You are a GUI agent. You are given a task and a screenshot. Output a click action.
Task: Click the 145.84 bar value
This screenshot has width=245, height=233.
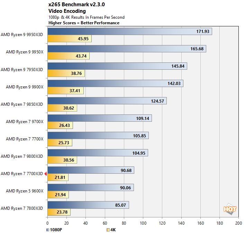click(x=178, y=66)
